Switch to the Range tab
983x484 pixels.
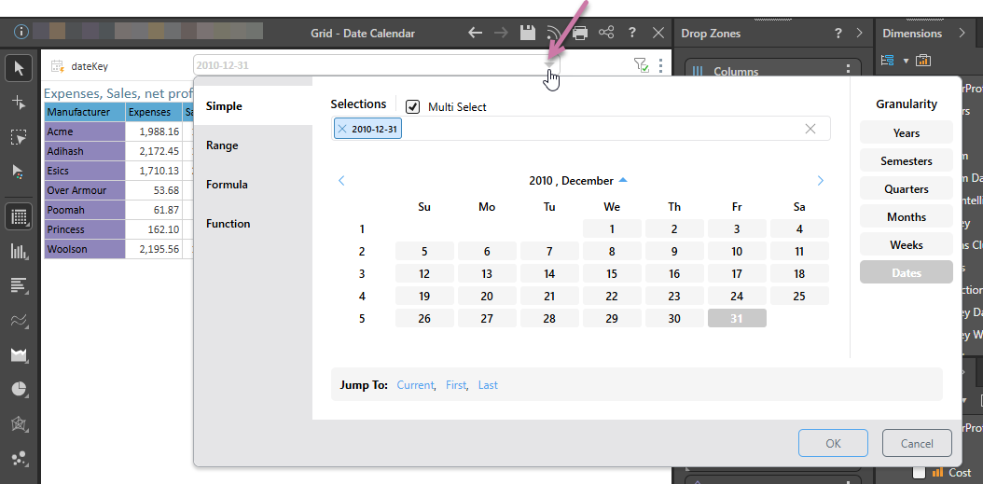coord(222,145)
